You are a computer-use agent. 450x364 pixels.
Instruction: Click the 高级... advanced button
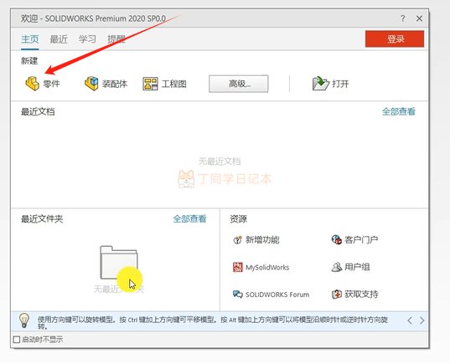(239, 84)
